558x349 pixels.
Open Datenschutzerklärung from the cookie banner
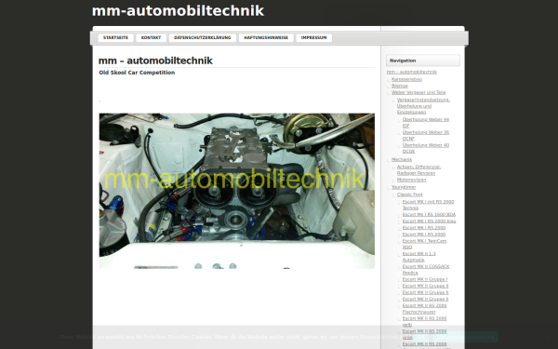tap(465, 337)
